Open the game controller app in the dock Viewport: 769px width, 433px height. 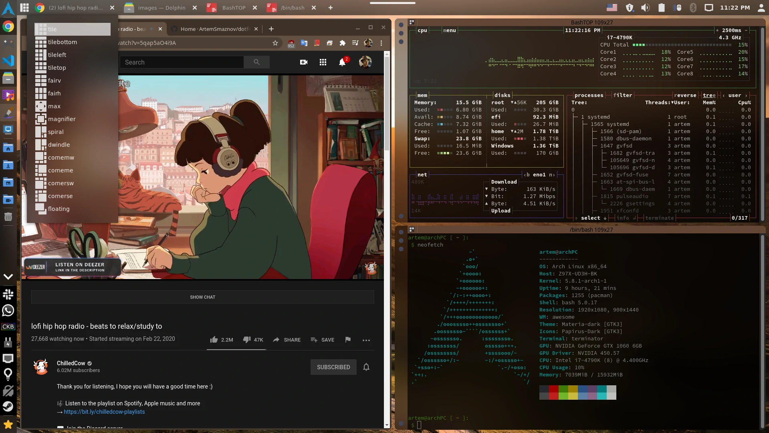8,42
